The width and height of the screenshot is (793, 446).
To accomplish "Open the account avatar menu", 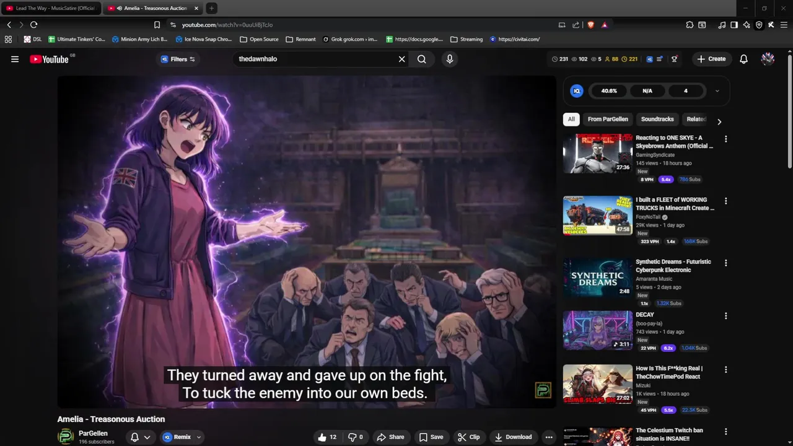I will 768,59.
